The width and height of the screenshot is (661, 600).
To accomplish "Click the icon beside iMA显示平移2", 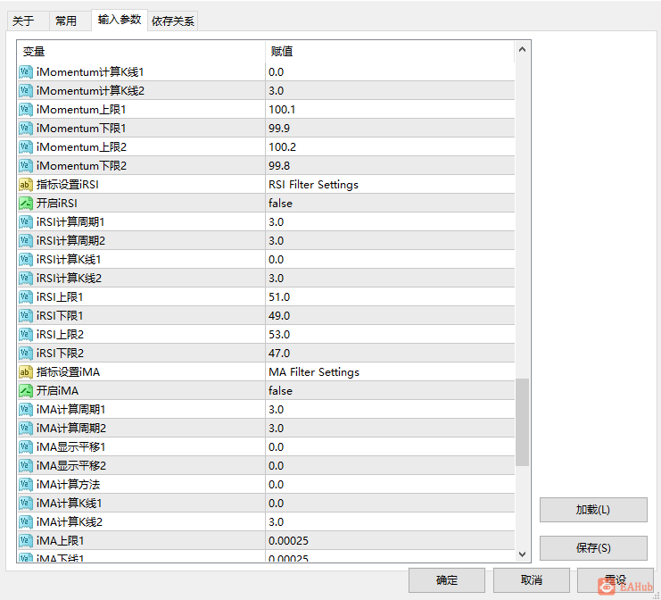I will 26,465.
